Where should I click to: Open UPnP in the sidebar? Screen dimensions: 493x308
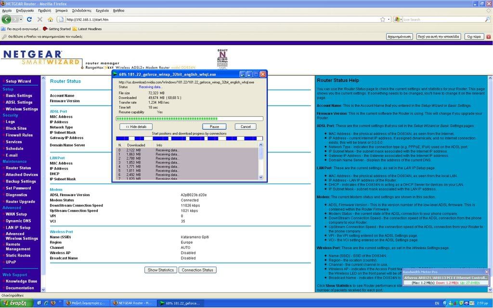click(x=11, y=262)
